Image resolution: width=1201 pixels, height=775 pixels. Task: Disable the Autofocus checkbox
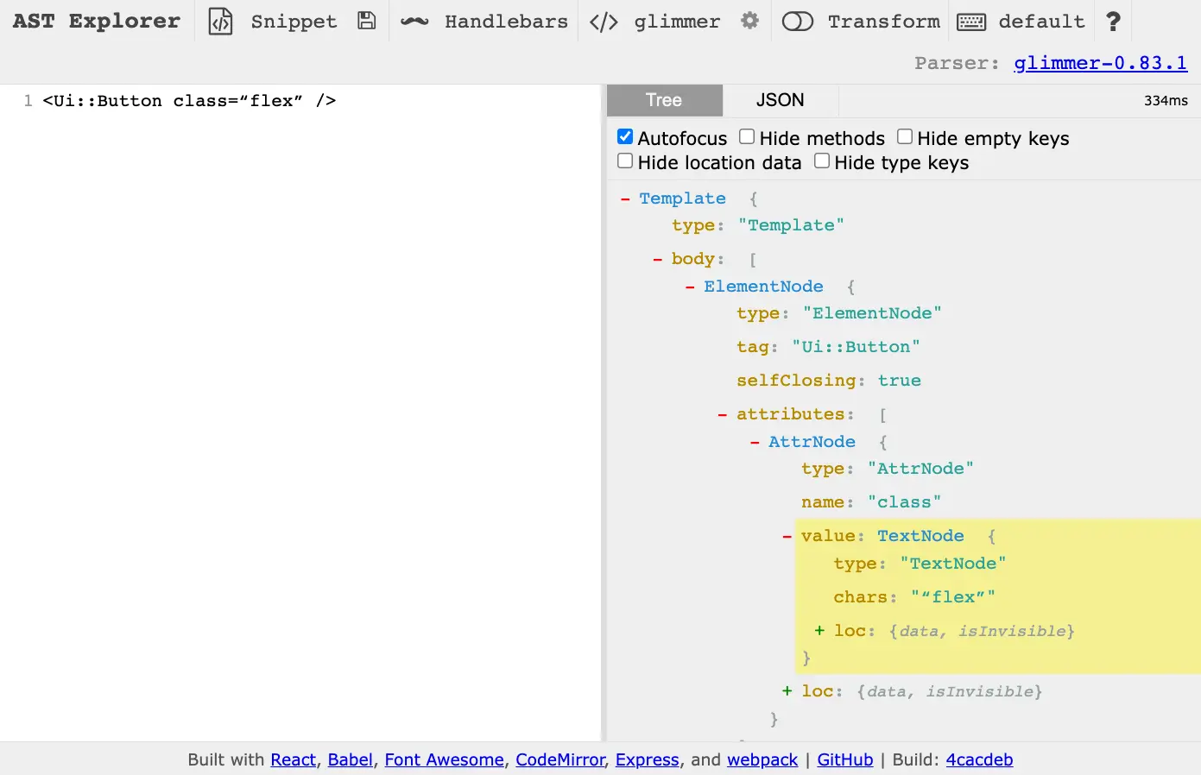pos(626,136)
